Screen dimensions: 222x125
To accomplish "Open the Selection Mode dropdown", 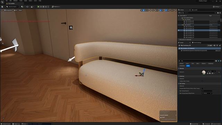I will pyautogui.click(x=12, y=7).
